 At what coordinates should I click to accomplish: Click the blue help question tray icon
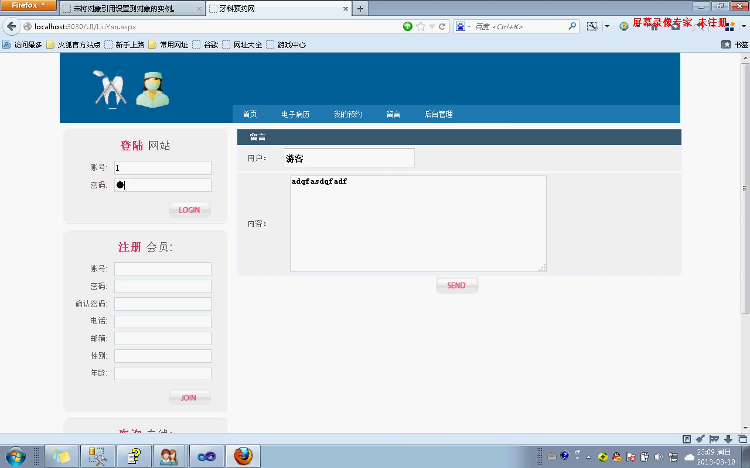(564, 456)
